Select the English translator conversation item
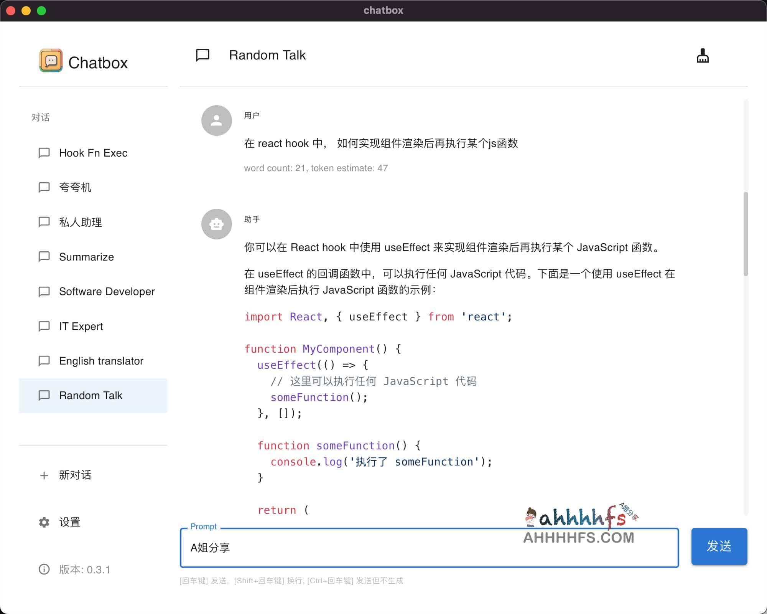The height and width of the screenshot is (614, 767). [101, 361]
